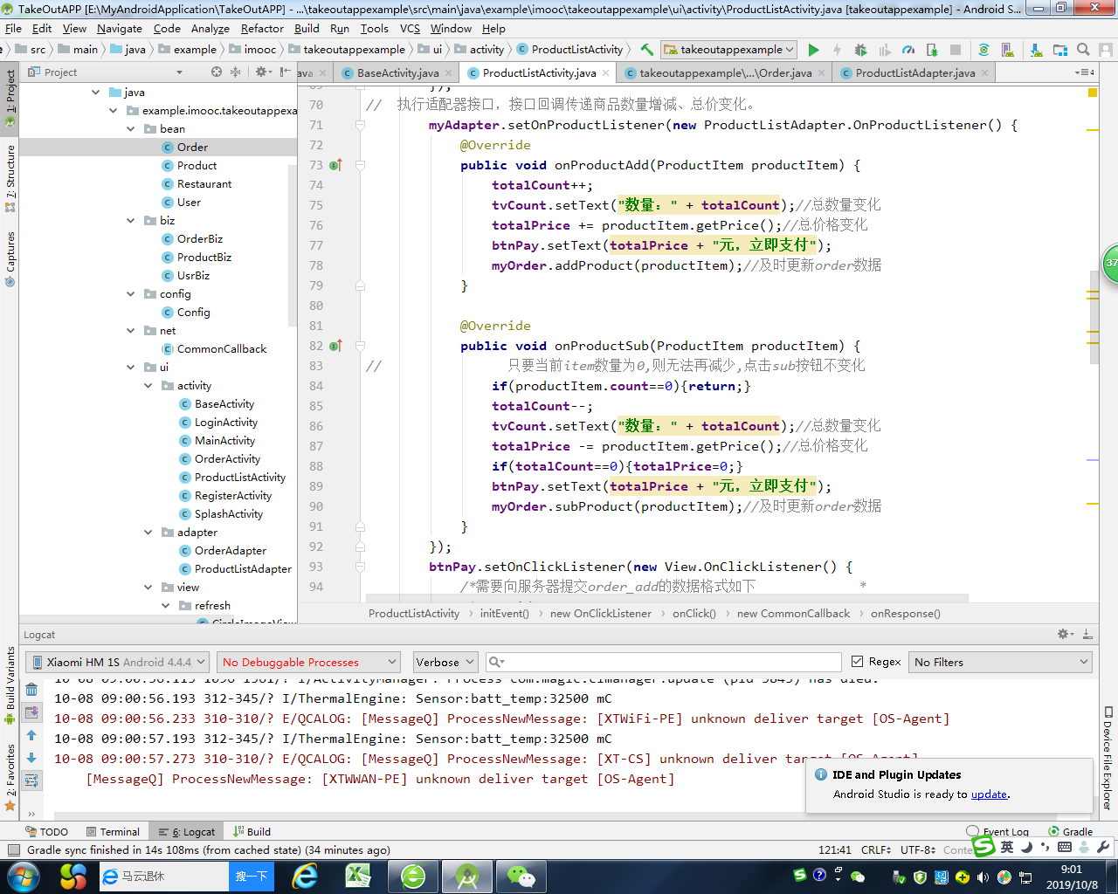This screenshot has height=894, width=1118.
Task: Click the logcat up arrow icon
Action: pos(31,735)
